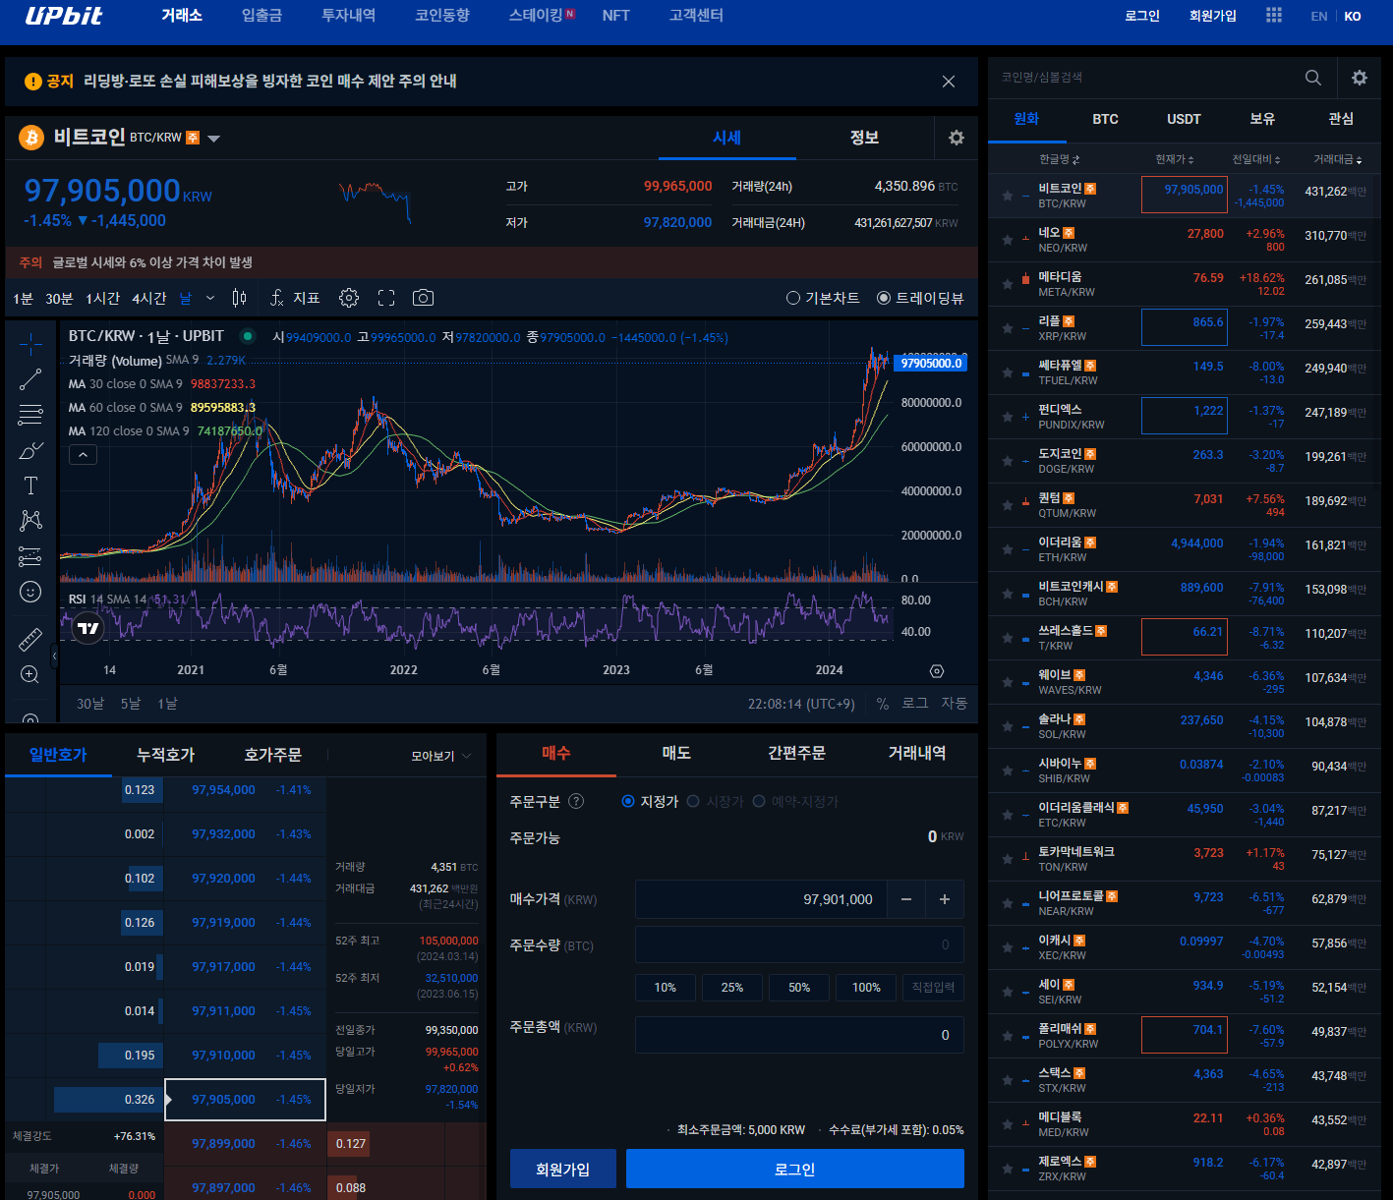Sort market list by 한글명
The width and height of the screenshot is (1393, 1200).
[x=1059, y=159]
